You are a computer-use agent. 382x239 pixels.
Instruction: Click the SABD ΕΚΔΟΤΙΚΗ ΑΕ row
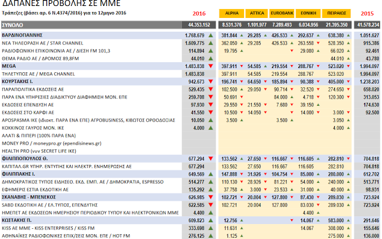[50, 205]
